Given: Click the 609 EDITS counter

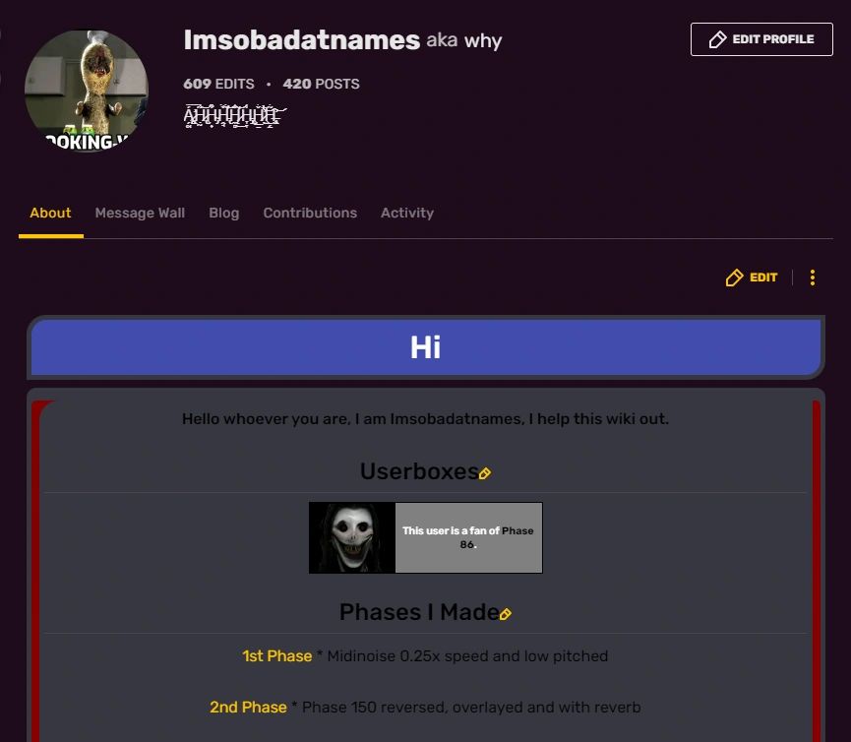Looking at the screenshot, I should pyautogui.click(x=217, y=84).
